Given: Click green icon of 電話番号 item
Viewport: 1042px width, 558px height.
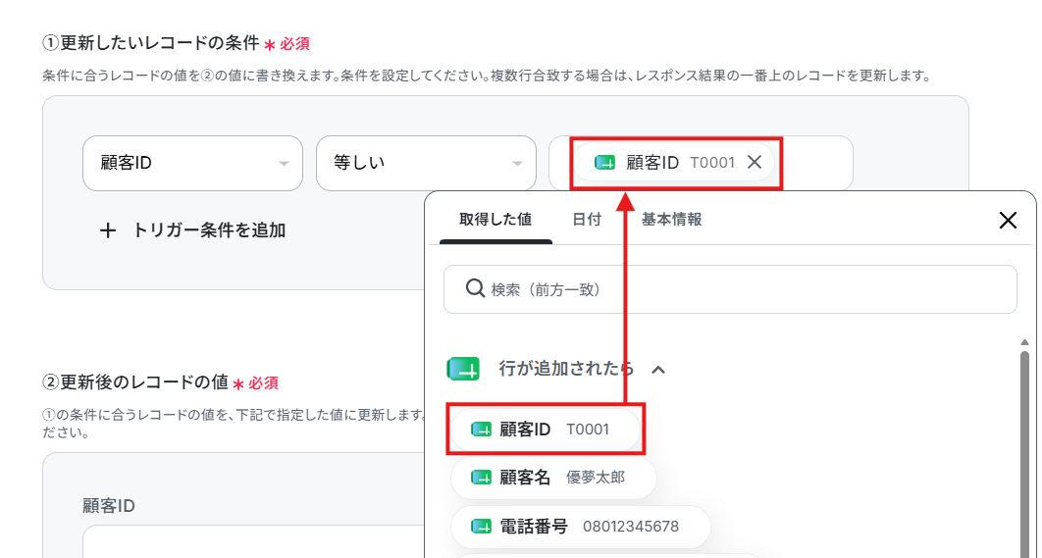Looking at the screenshot, I should coord(481,527).
